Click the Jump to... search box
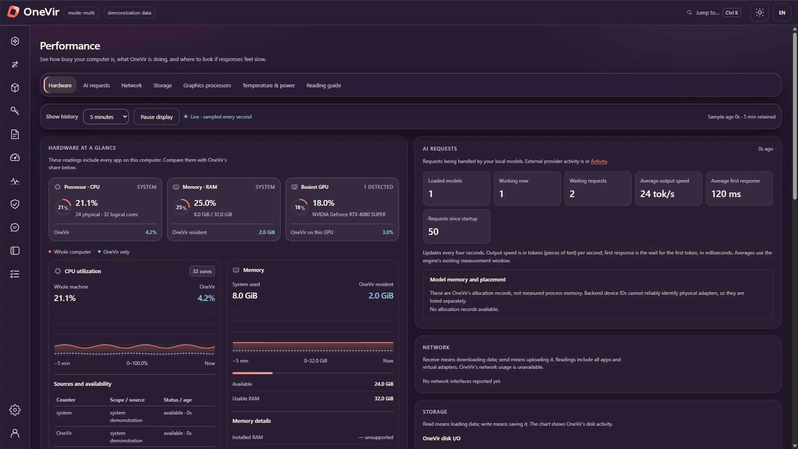 click(714, 12)
